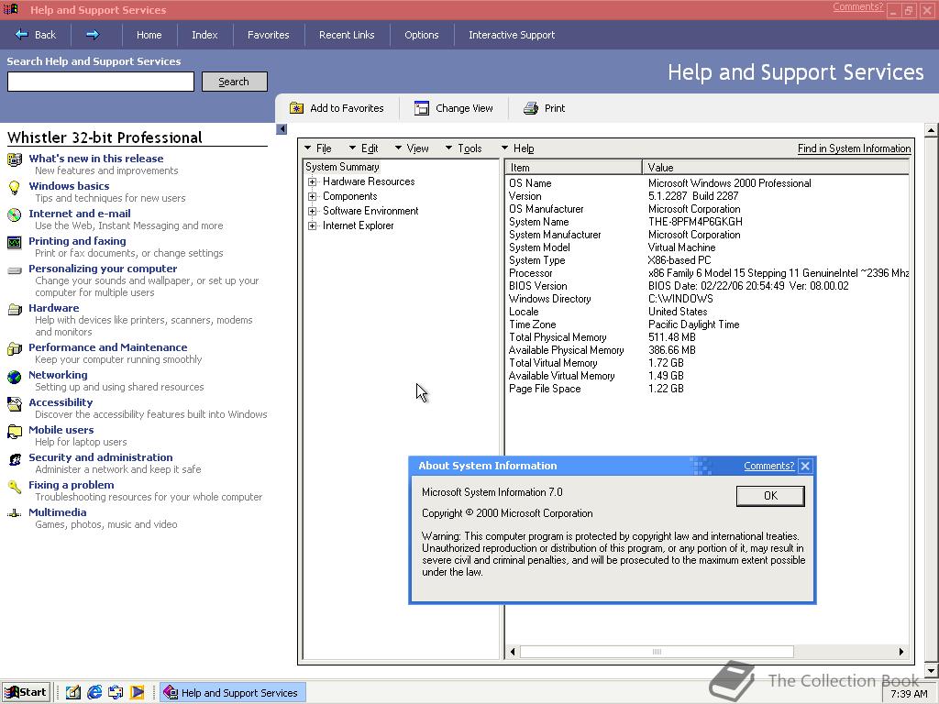Click the Outlook Express quick launch icon
This screenshot has width=939, height=704.
[116, 692]
